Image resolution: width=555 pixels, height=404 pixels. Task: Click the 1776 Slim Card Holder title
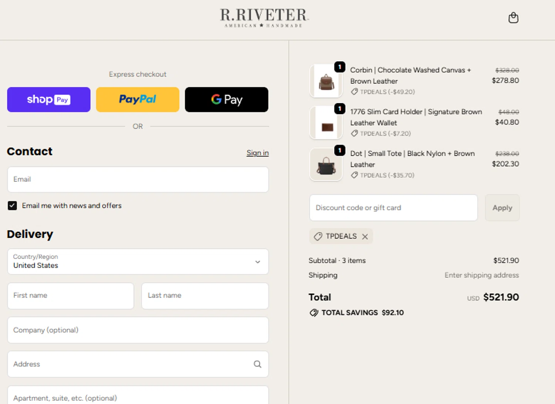(x=416, y=117)
